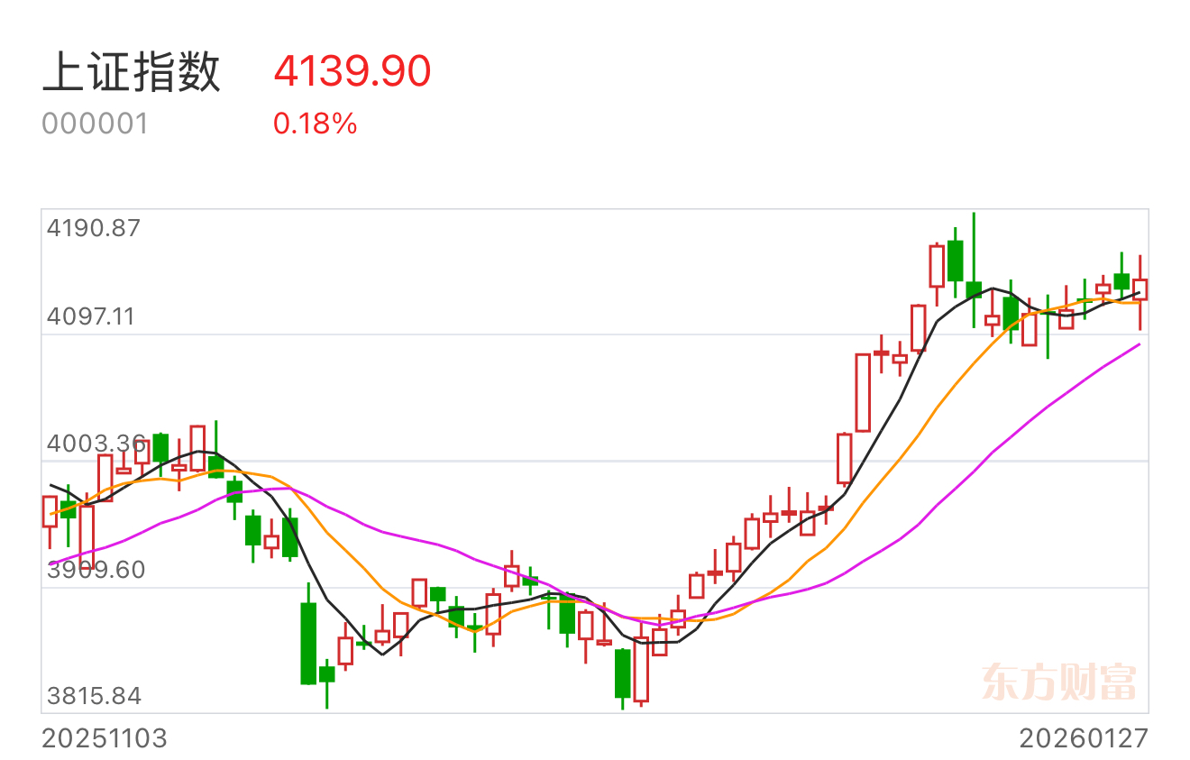Click the index code 000001
This screenshot has width=1190, height=760.
point(95,124)
